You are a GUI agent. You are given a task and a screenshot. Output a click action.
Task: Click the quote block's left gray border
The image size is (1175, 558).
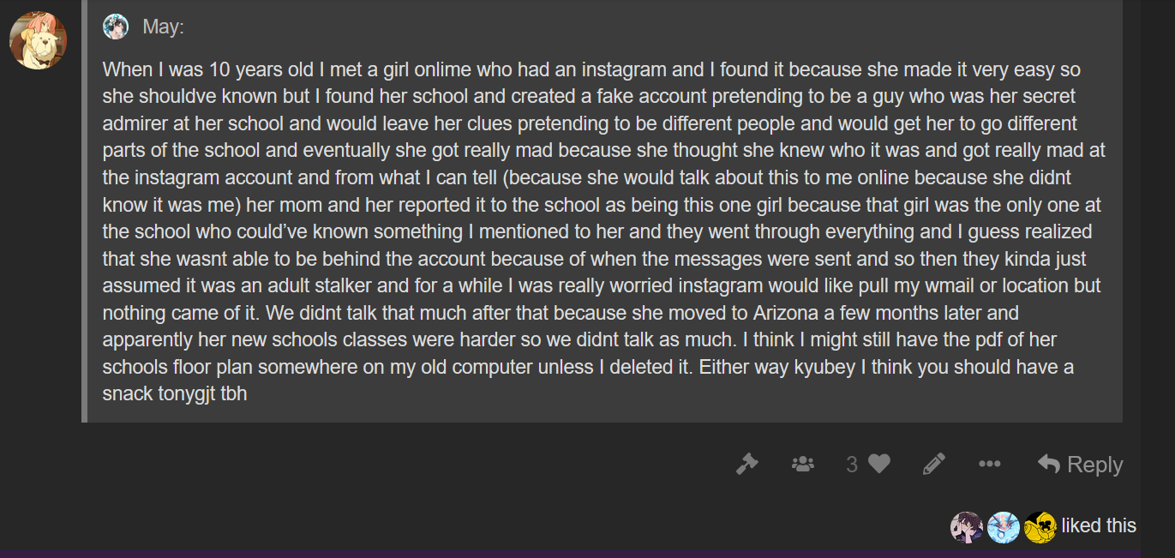point(84,214)
